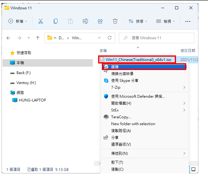The height and width of the screenshot is (179, 208).
Task: Go forward with the right arrow
Action: click(x=19, y=38)
